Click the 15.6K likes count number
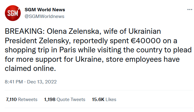Screen dimensions: 194x112 click(98, 100)
